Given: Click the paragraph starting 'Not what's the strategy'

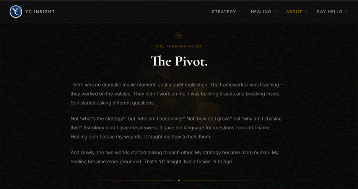Looking at the screenshot, I should click(x=176, y=128).
